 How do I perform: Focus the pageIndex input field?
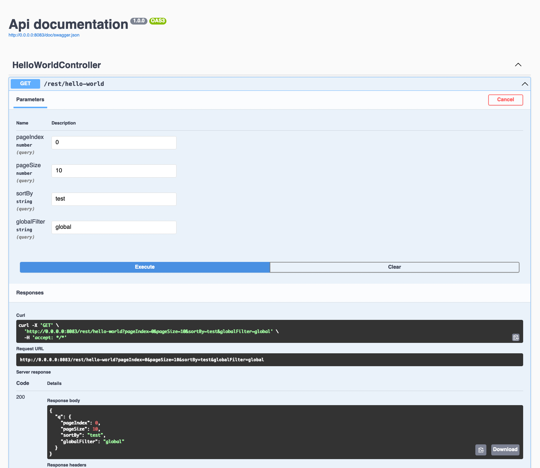(x=114, y=143)
